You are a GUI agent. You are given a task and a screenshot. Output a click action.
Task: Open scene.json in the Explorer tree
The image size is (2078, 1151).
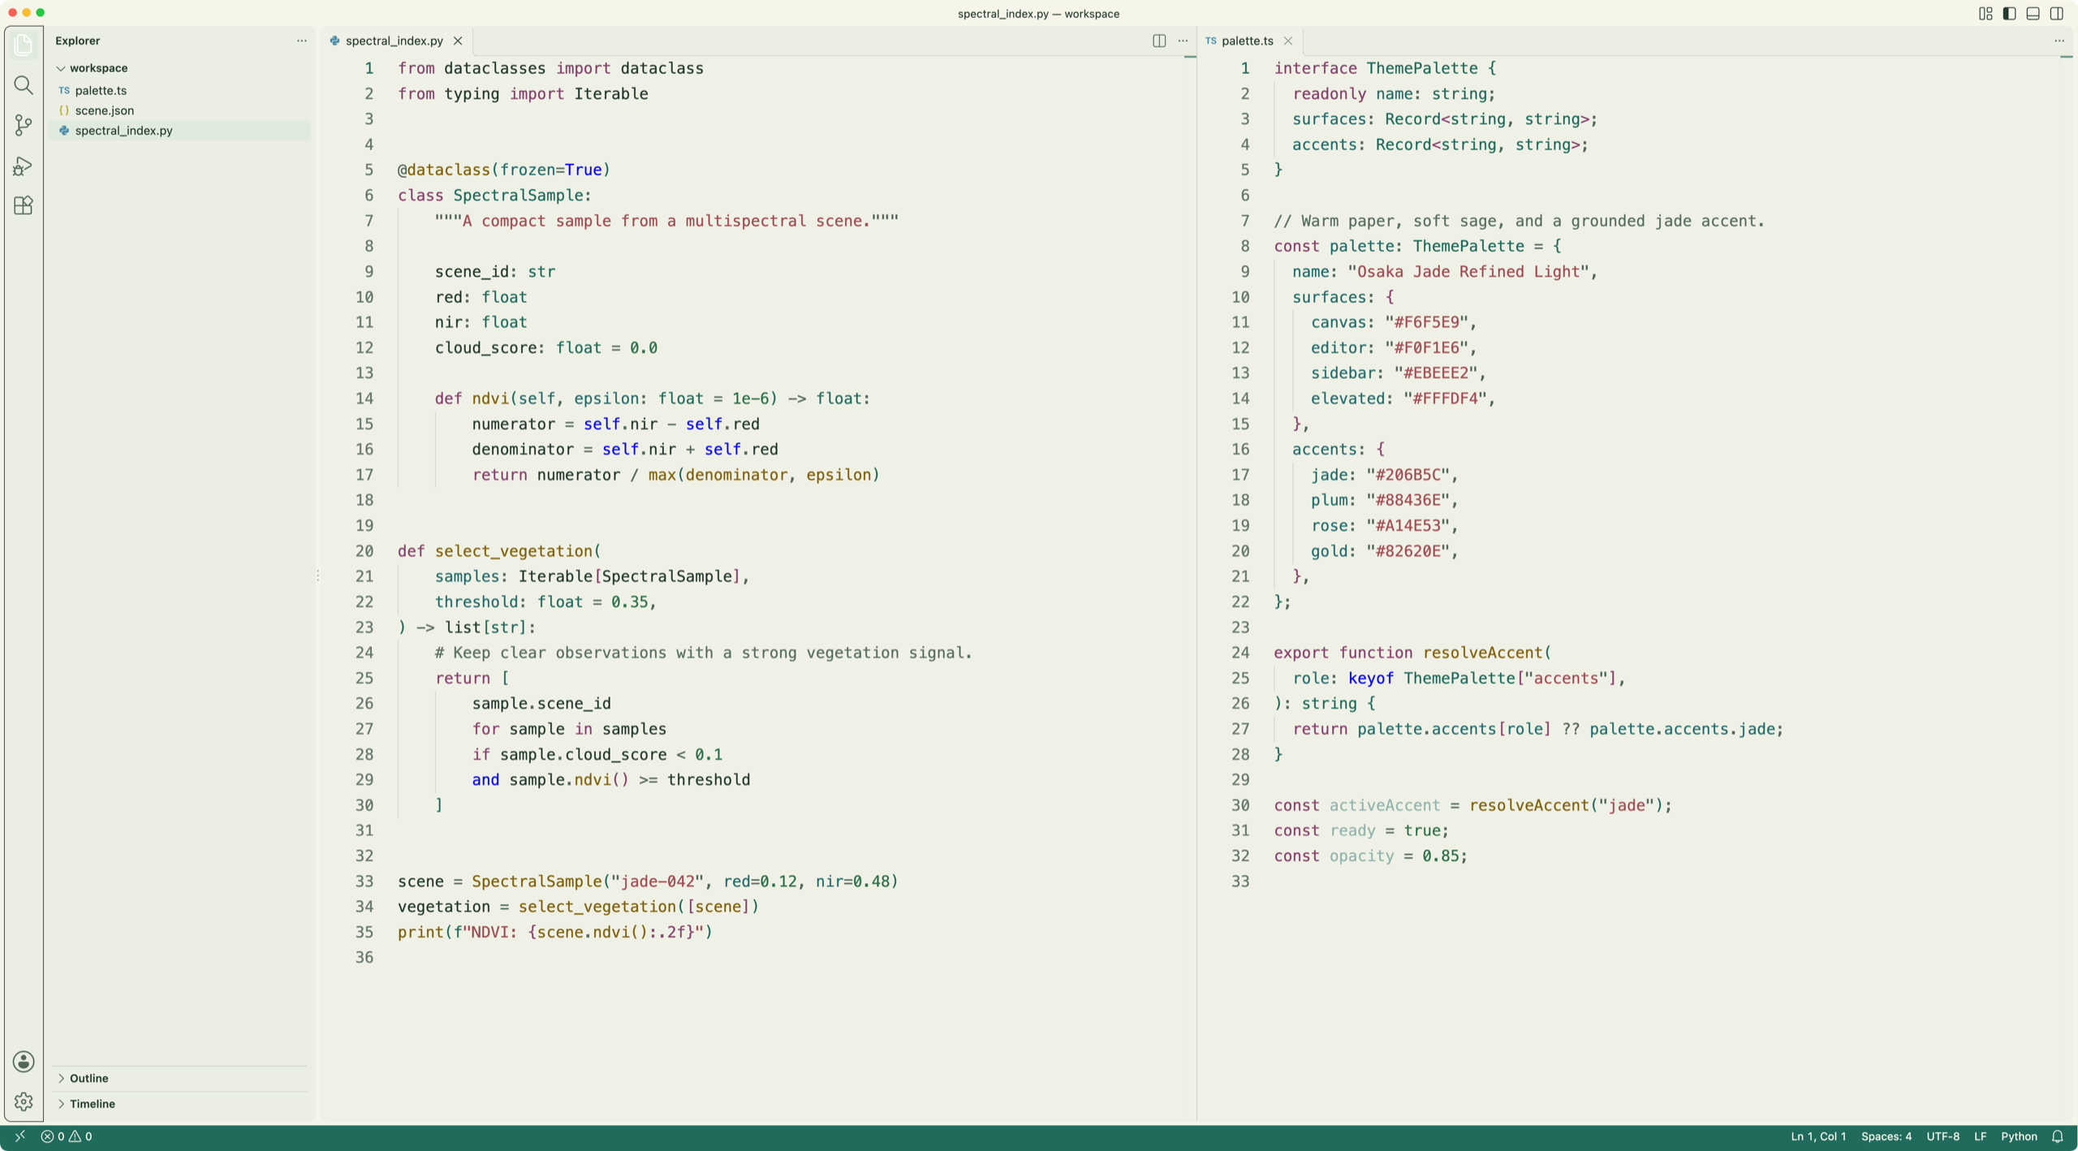tap(180, 110)
